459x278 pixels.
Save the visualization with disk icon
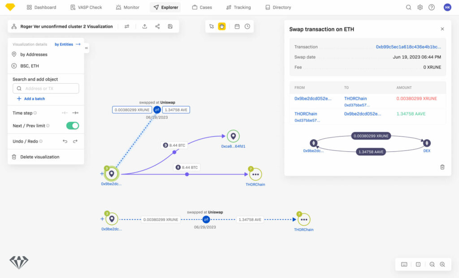click(170, 26)
